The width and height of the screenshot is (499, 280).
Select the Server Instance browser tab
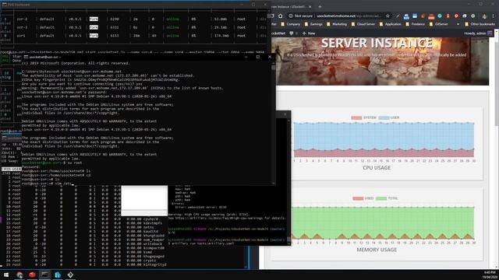291,6
